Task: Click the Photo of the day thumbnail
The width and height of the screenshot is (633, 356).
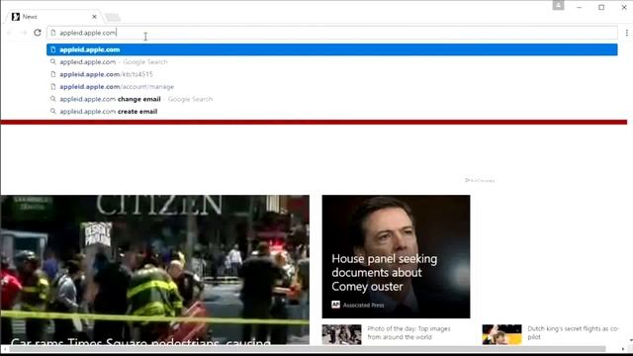Action: [341, 334]
